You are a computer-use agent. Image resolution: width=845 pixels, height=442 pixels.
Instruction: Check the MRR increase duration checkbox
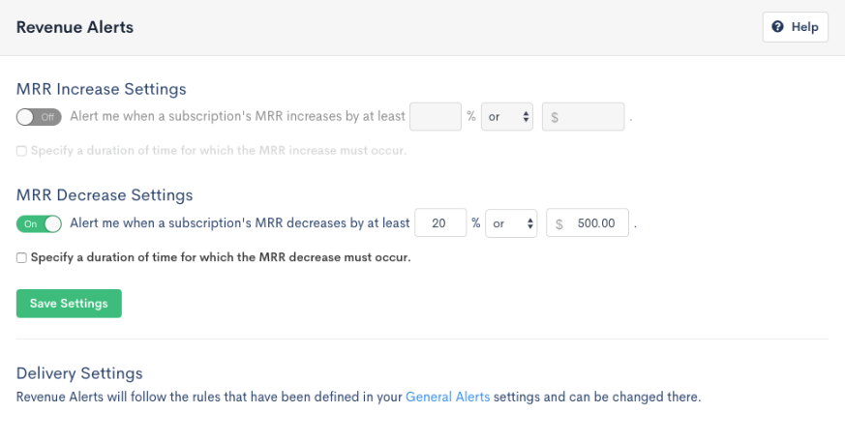coord(21,151)
